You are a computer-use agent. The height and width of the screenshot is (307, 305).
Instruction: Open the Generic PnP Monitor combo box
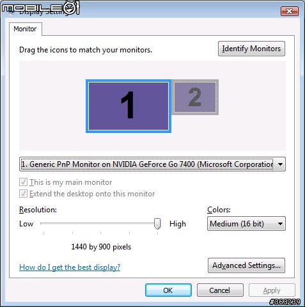coord(152,164)
